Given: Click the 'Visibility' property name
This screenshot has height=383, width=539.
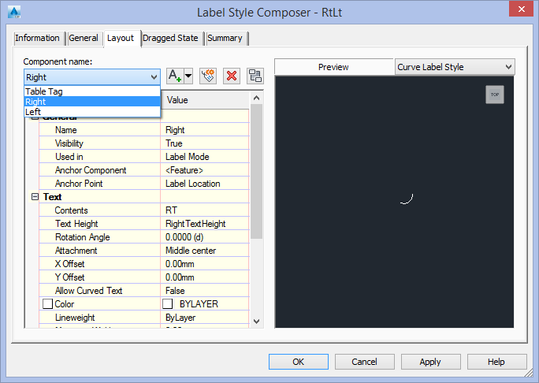Looking at the screenshot, I should click(x=69, y=143).
